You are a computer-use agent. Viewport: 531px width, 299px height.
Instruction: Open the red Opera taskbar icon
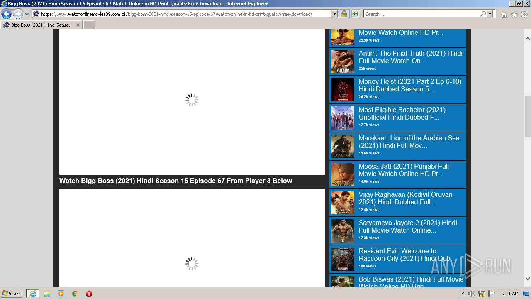point(89,294)
